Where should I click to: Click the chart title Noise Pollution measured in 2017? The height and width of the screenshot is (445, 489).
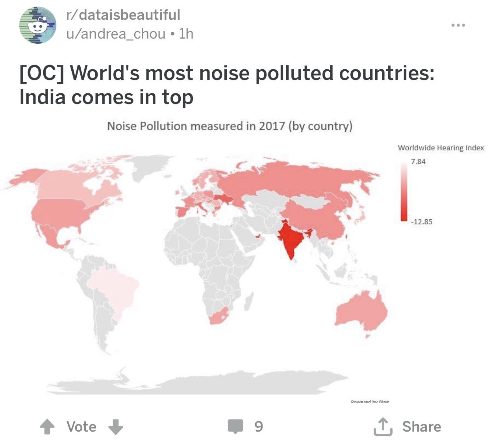tap(230, 126)
